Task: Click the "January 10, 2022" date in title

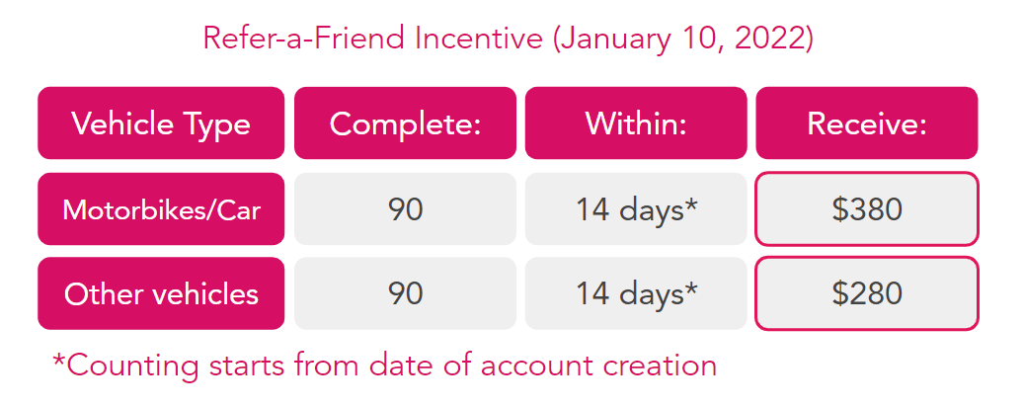Action: tap(682, 39)
